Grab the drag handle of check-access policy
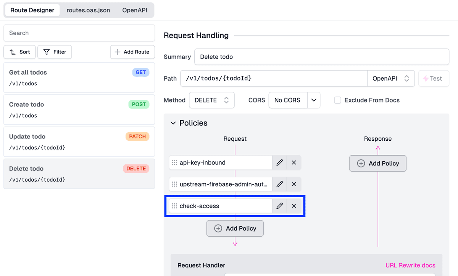This screenshot has height=276, width=458. (174, 206)
